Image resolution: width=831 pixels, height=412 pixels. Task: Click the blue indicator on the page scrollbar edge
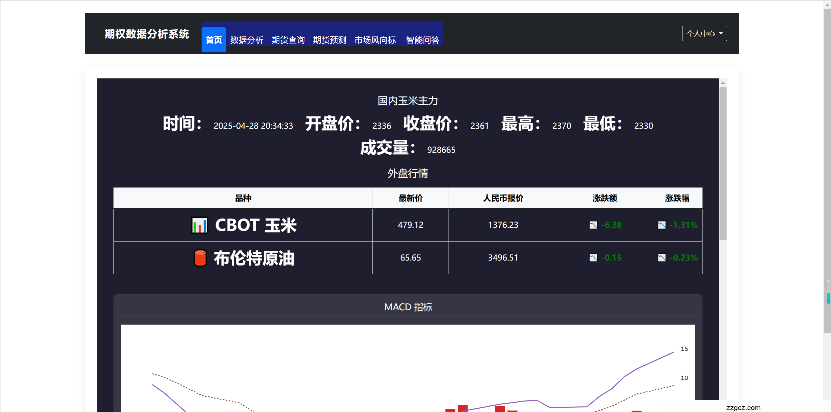pos(828,299)
